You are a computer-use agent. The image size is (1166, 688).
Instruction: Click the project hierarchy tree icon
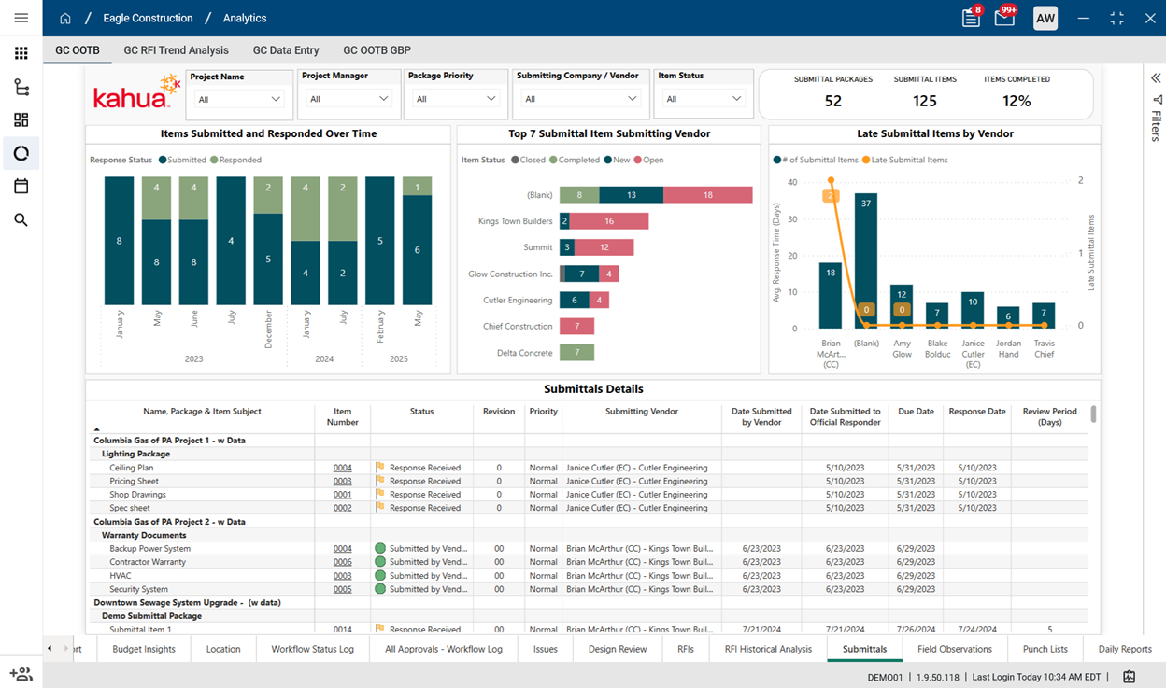[x=21, y=87]
